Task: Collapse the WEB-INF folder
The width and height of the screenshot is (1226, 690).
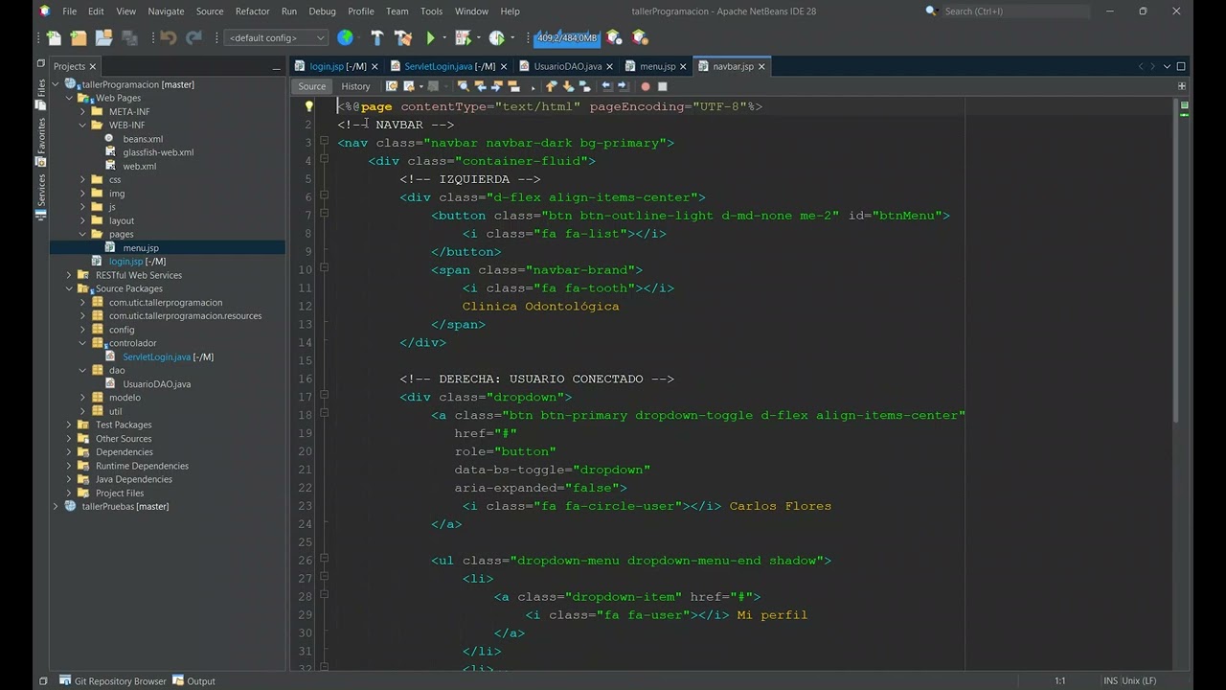Action: pos(82,125)
